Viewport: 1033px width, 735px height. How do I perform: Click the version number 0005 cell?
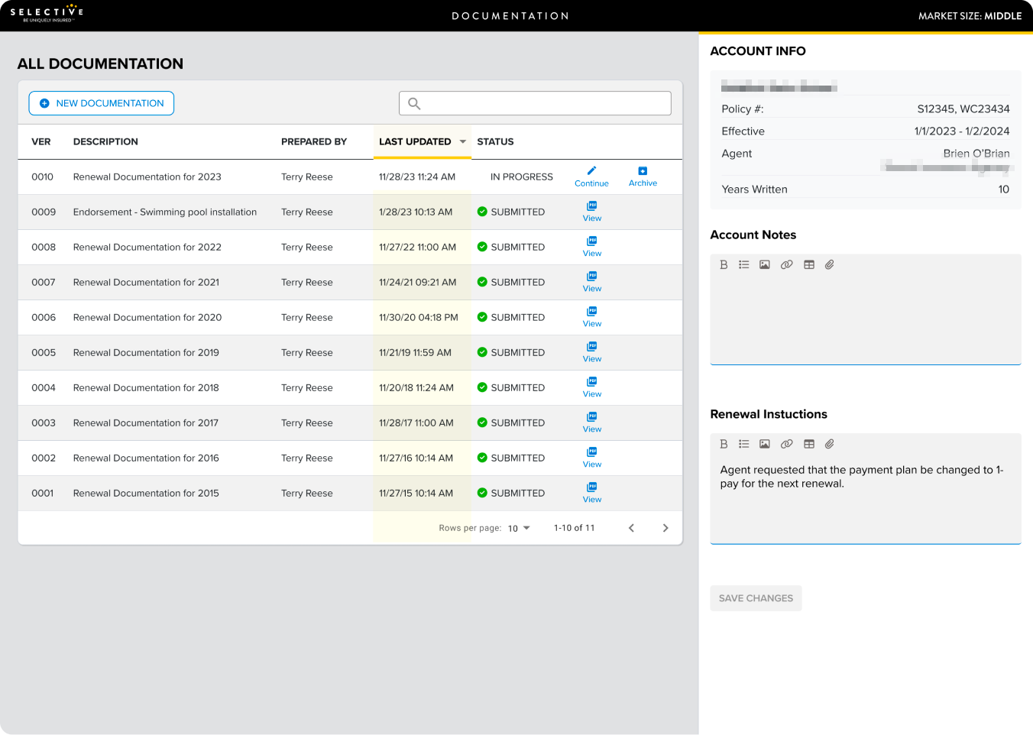[x=44, y=352]
